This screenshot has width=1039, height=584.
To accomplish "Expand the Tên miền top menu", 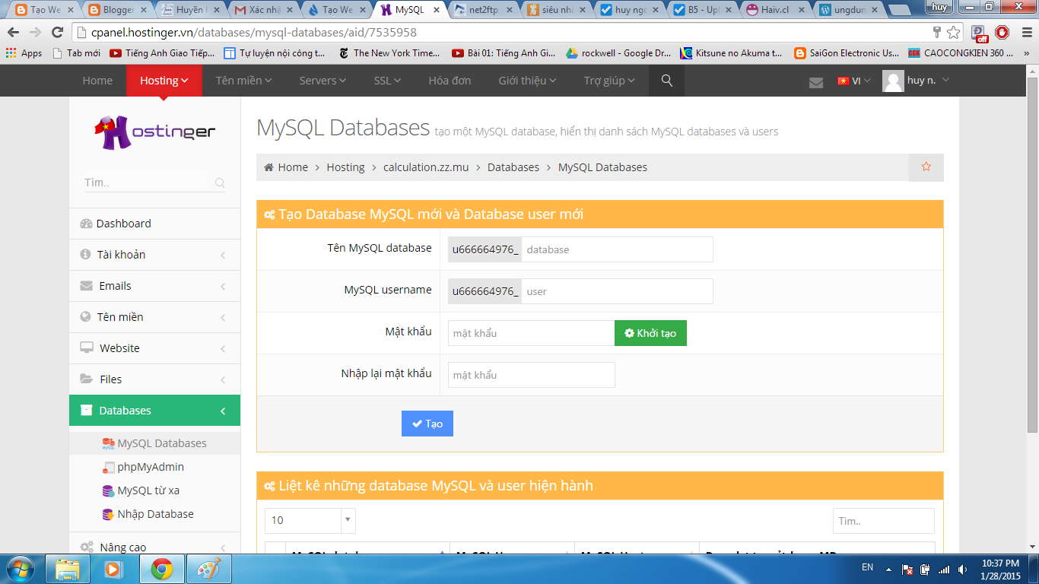I will 243,81.
